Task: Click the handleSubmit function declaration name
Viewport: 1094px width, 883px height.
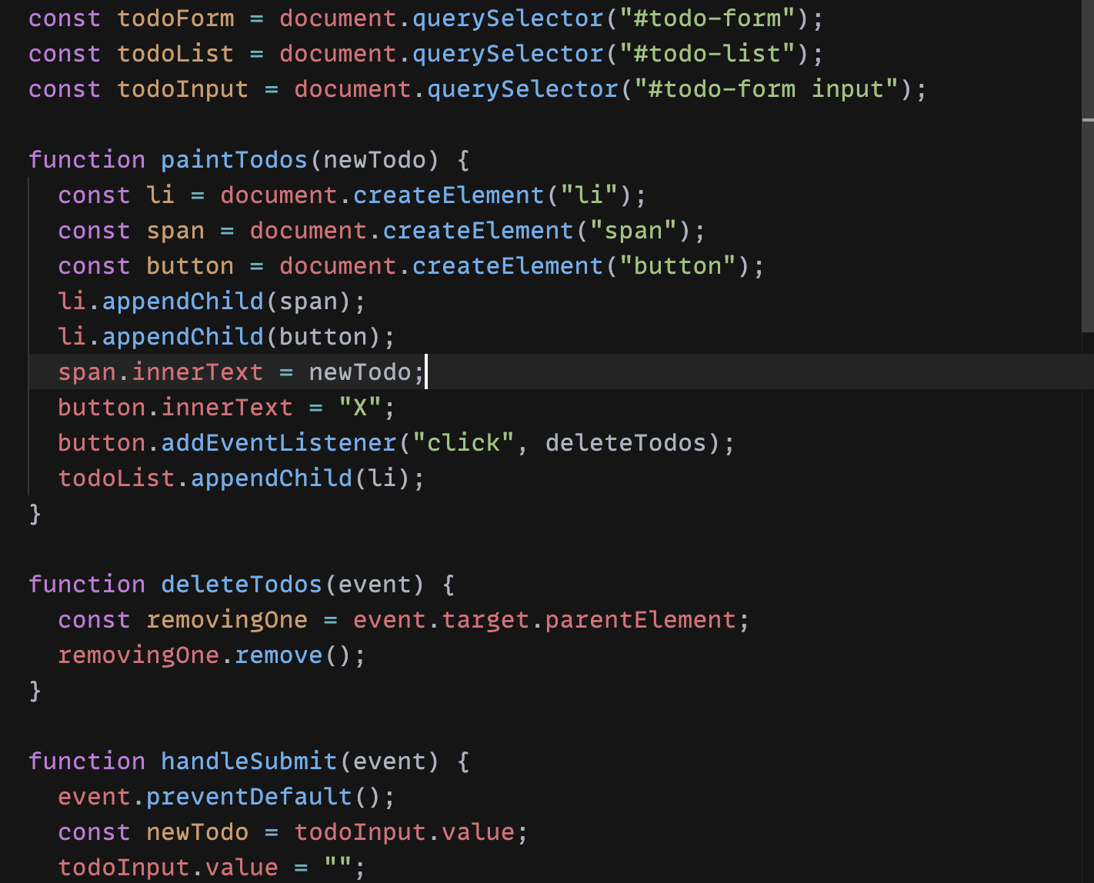Action: pos(248,761)
